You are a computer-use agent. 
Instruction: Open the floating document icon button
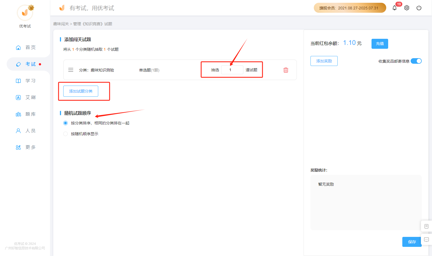[x=426, y=226]
